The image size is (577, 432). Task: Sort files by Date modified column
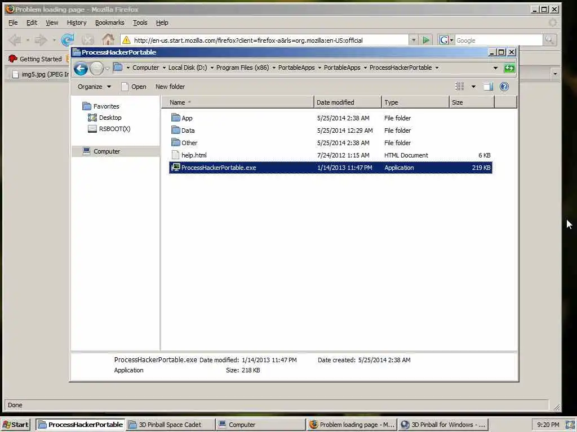click(x=348, y=102)
